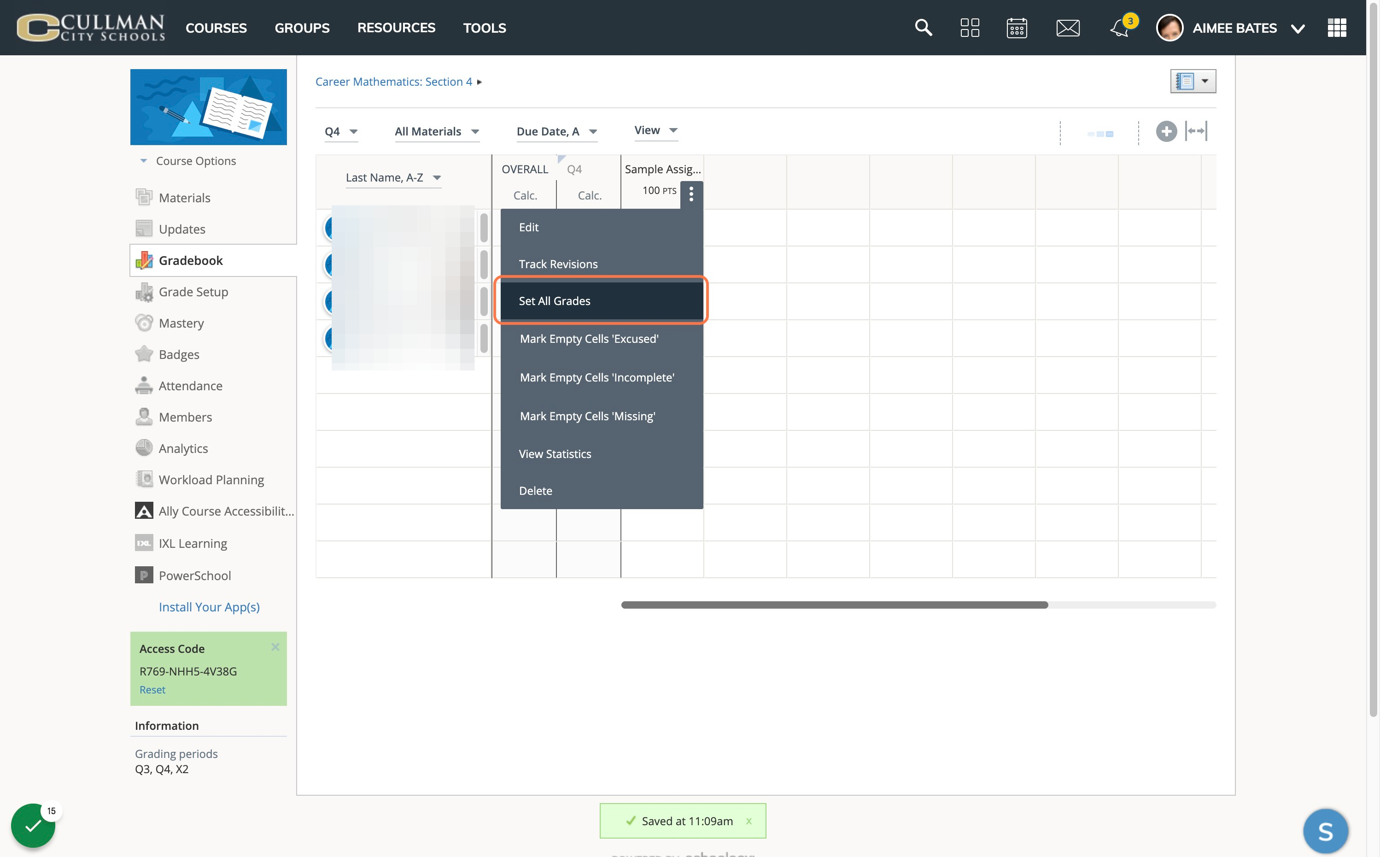Open the nine-dot app launcher icon

point(1337,27)
